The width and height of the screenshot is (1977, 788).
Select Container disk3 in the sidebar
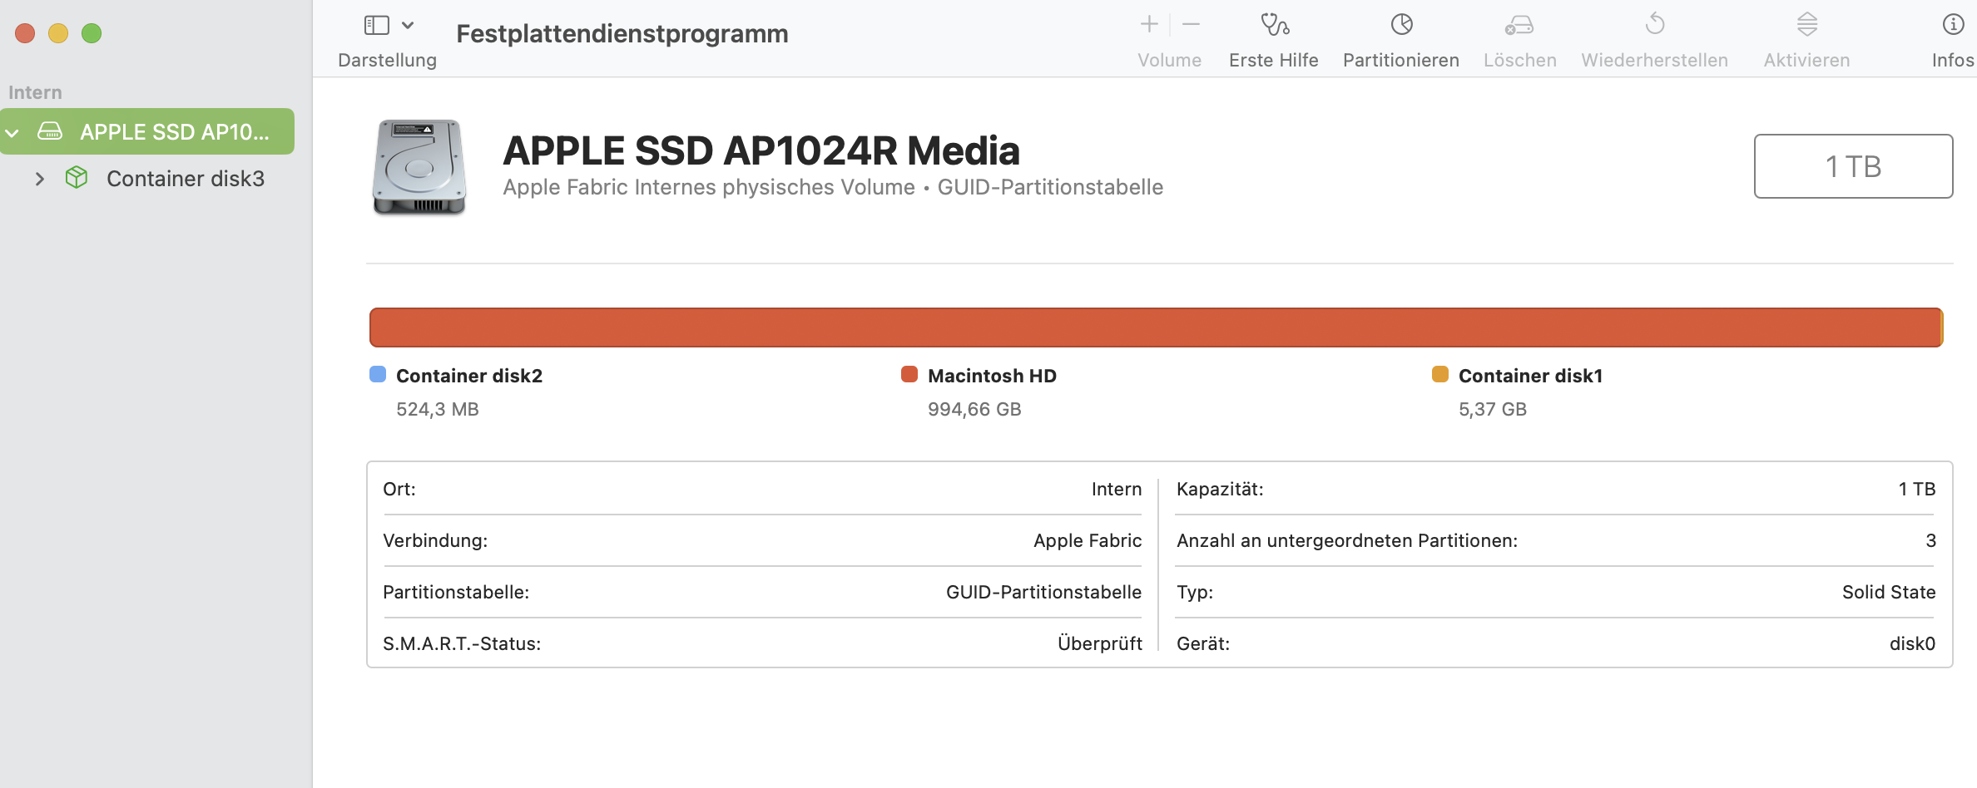point(185,179)
